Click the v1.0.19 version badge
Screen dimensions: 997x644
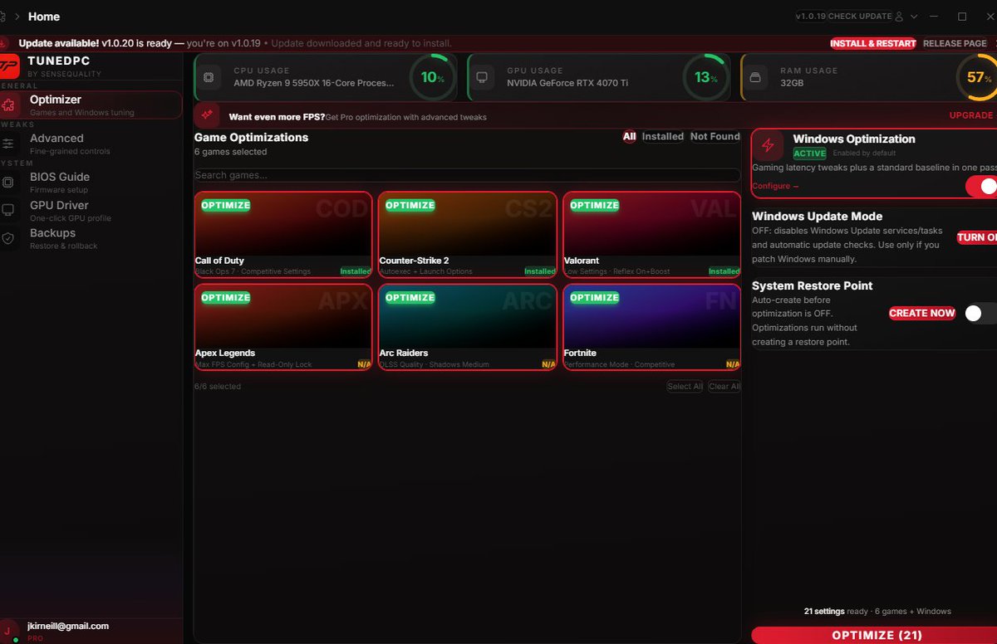810,17
